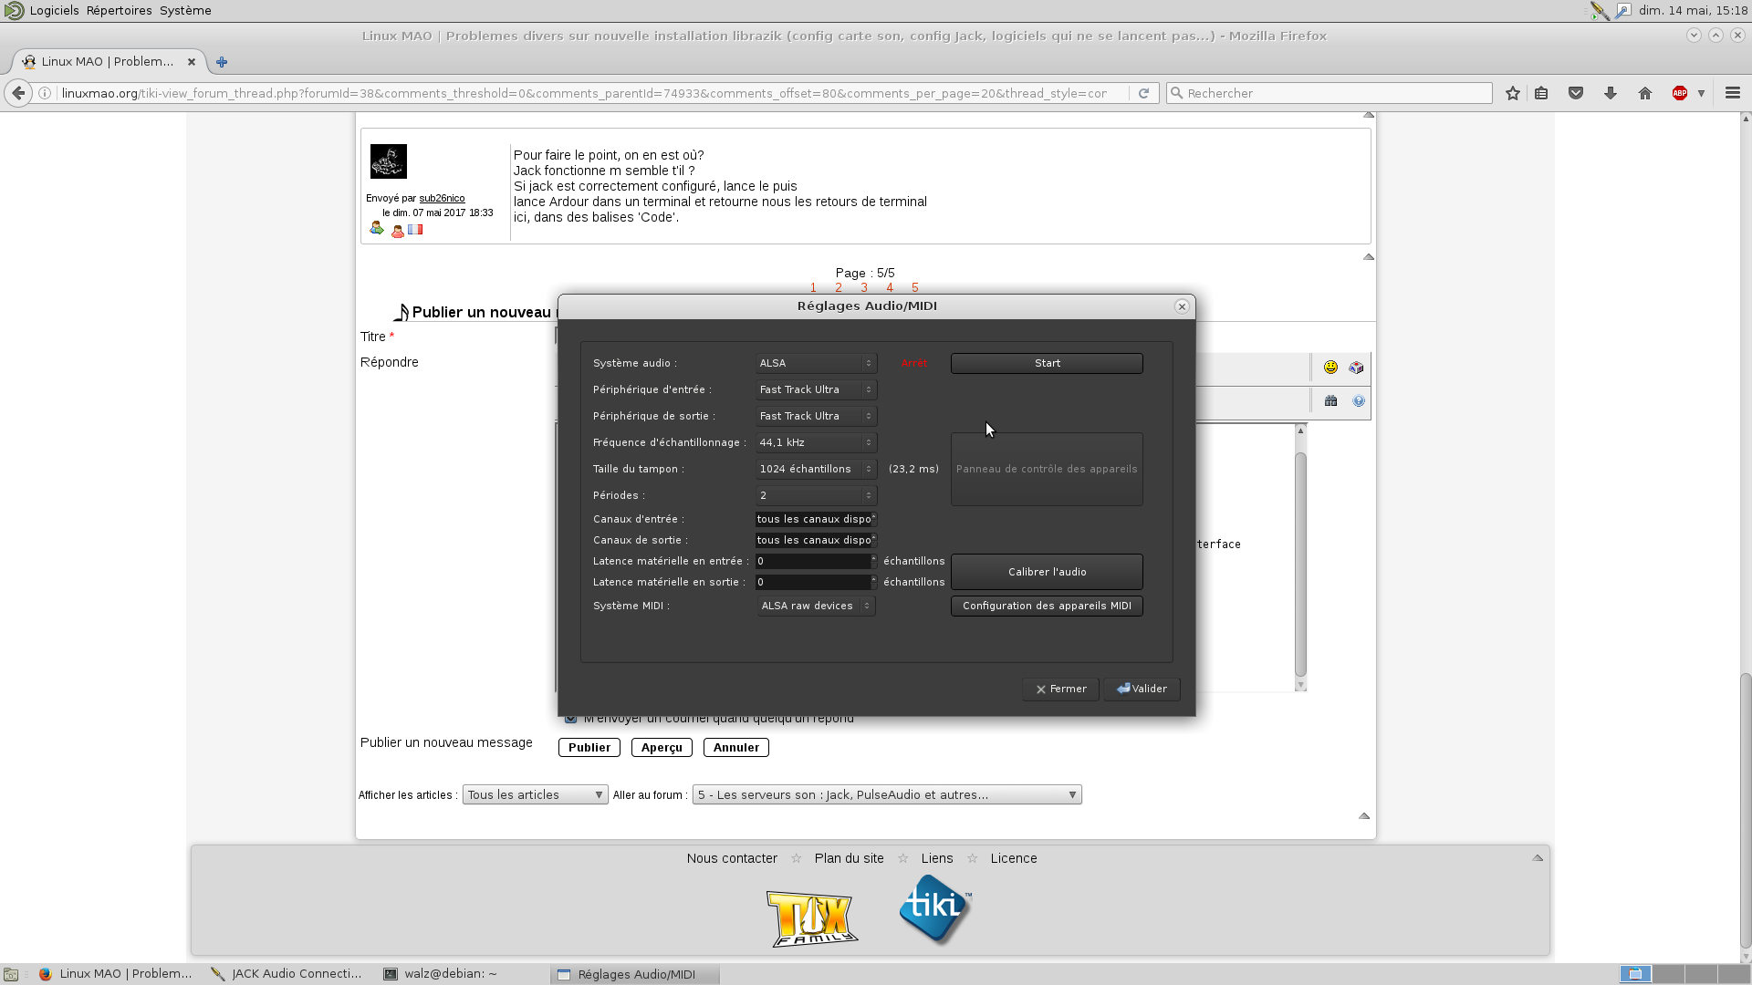Screen dimensions: 1752x985
Task: Switch to JACK Audio Connection taskbar item
Action: coord(287,974)
